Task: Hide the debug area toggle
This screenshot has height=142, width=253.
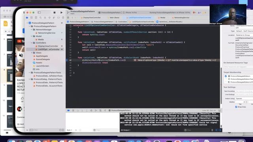Action: tap(219, 110)
